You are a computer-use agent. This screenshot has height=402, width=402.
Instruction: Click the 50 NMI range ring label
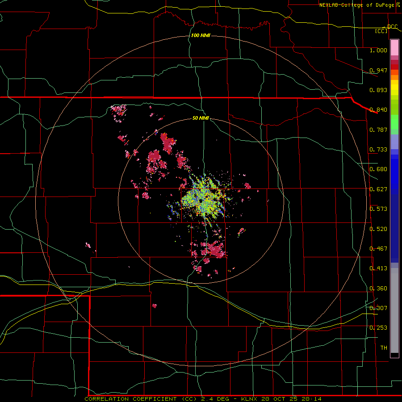[x=201, y=118]
